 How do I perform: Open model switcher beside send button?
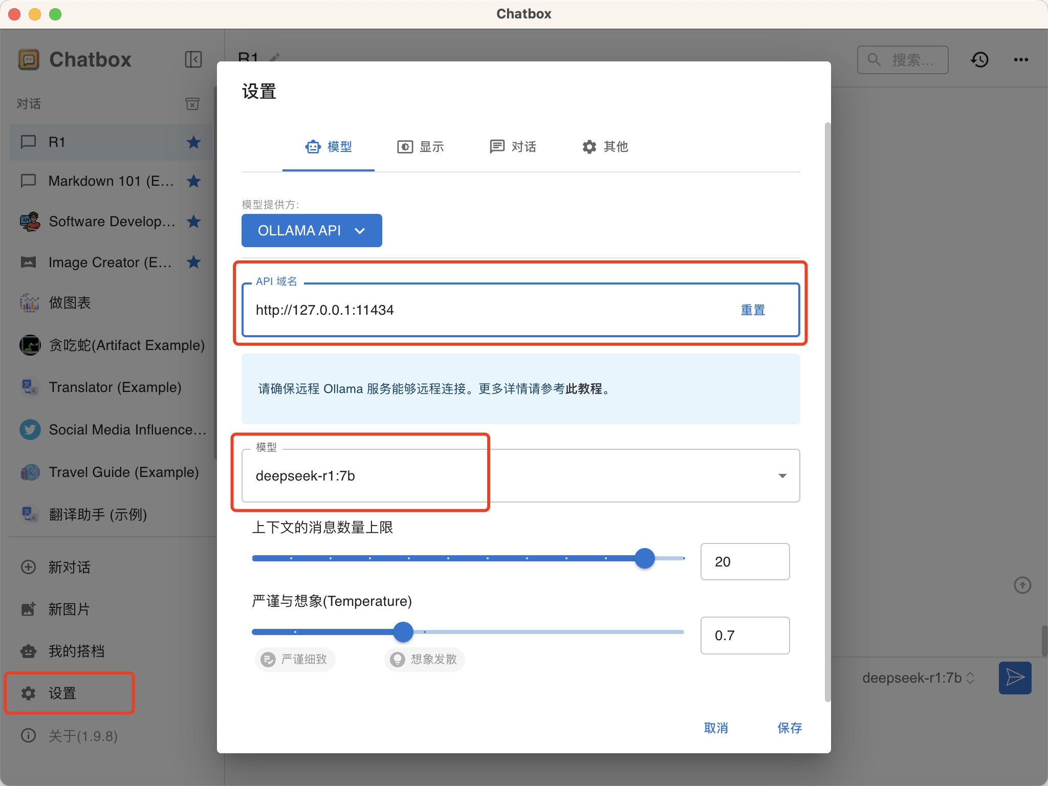click(918, 678)
